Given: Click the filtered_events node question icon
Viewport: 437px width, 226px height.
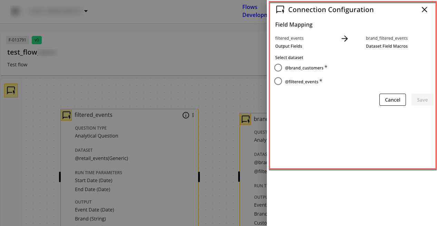Looking at the screenshot, I should coord(66,115).
